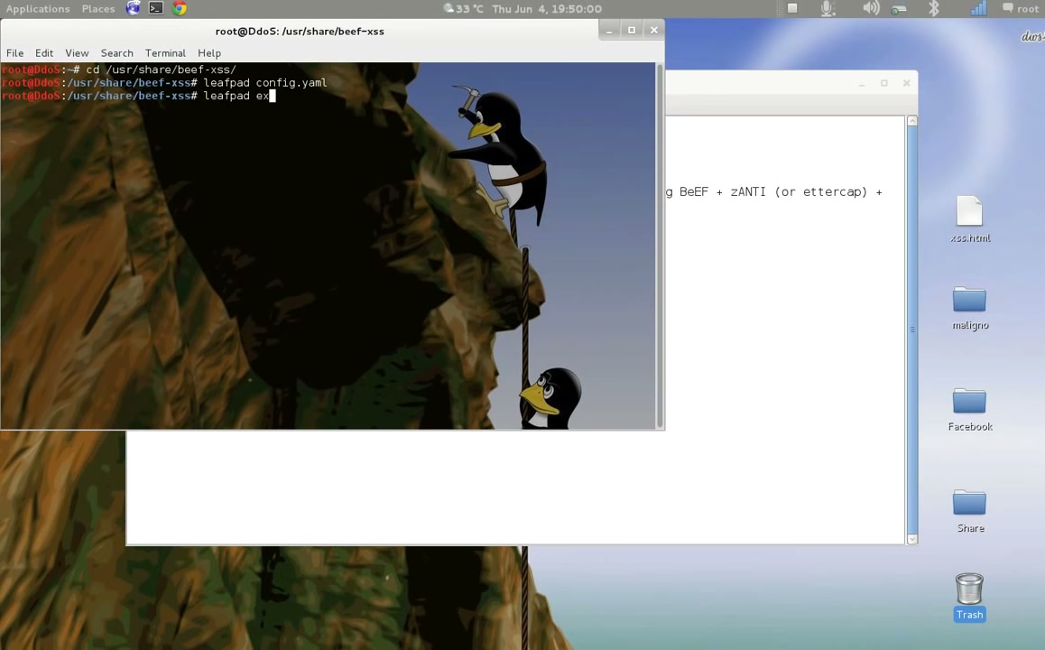Open terminal Edit menu
Viewport: 1045px width, 650px height.
(x=44, y=52)
